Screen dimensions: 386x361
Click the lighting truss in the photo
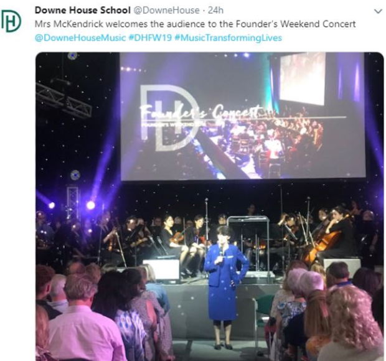[x=64, y=100]
